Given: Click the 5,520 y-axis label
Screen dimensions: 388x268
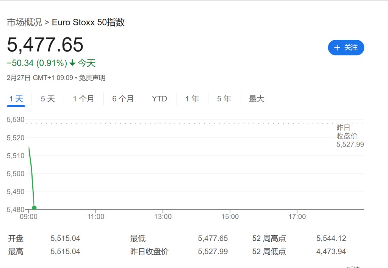Looking at the screenshot, I should pos(16,138).
